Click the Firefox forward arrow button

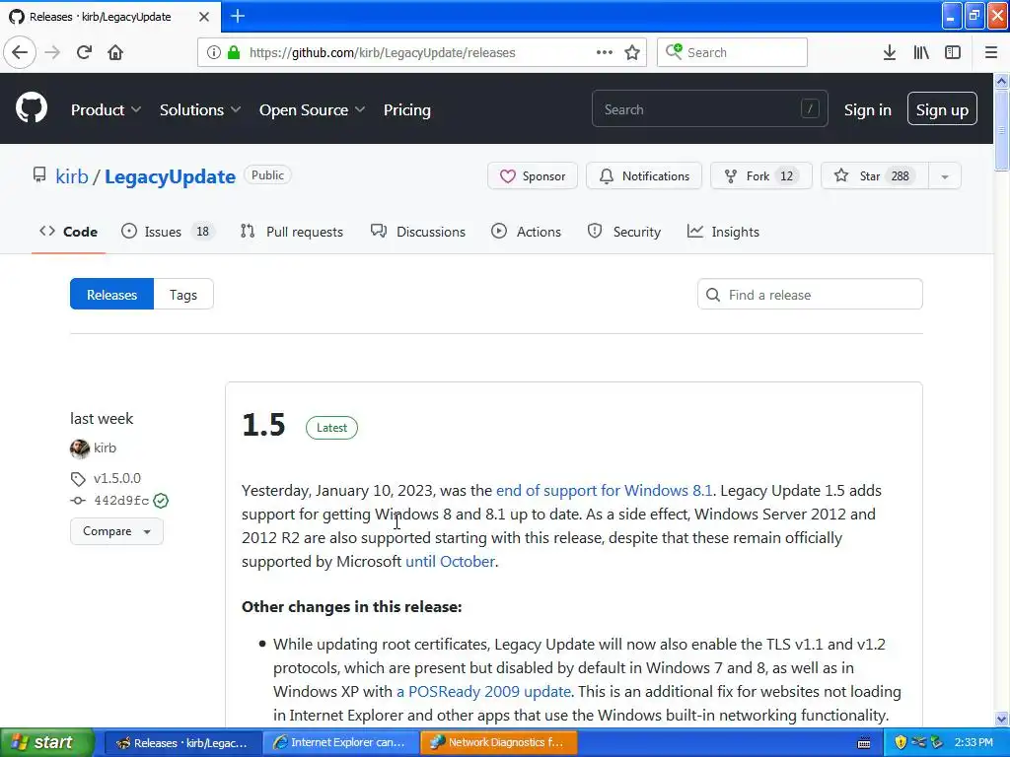tap(52, 52)
